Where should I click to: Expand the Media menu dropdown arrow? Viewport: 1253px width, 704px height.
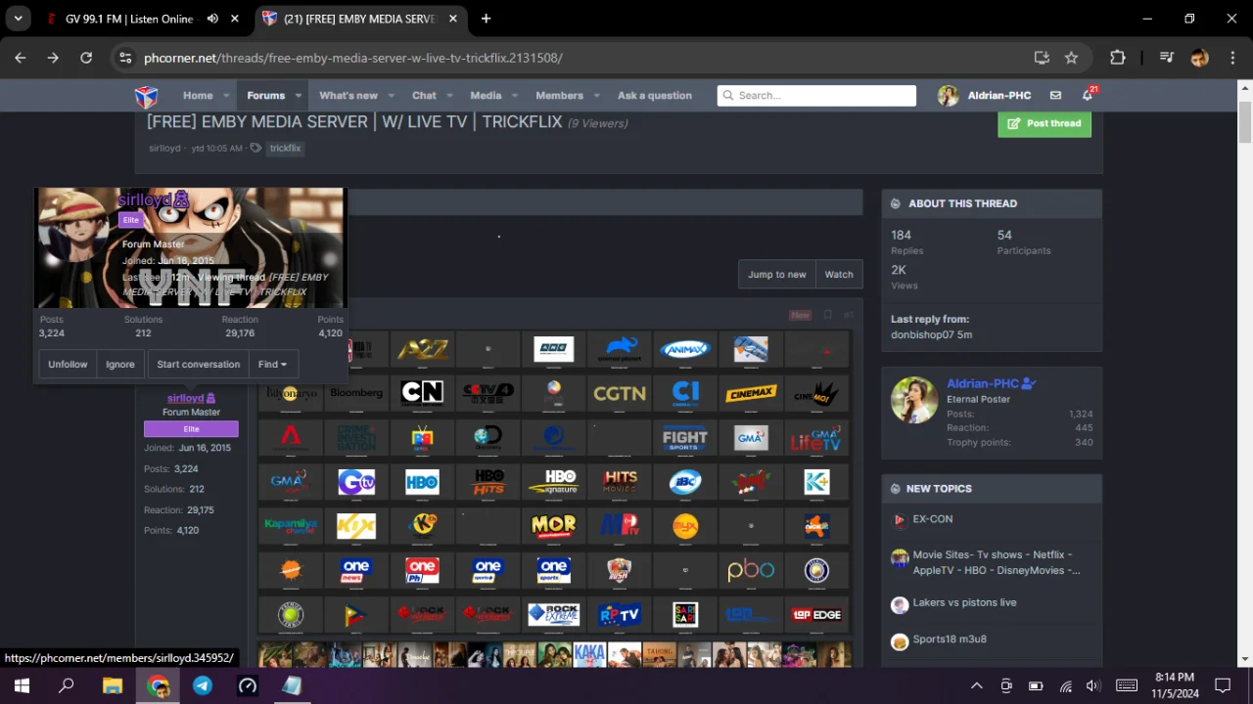tap(515, 96)
